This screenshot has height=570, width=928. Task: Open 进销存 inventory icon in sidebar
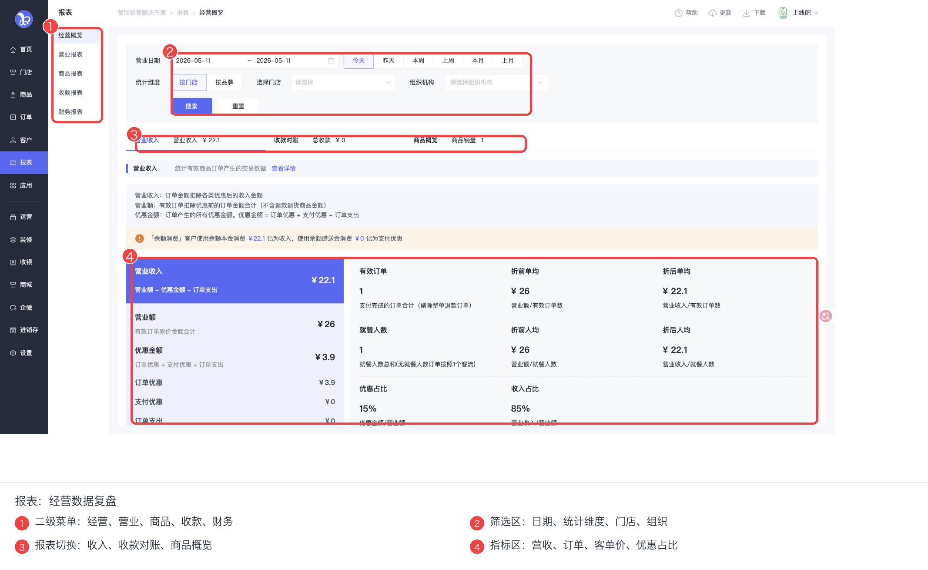(x=13, y=330)
